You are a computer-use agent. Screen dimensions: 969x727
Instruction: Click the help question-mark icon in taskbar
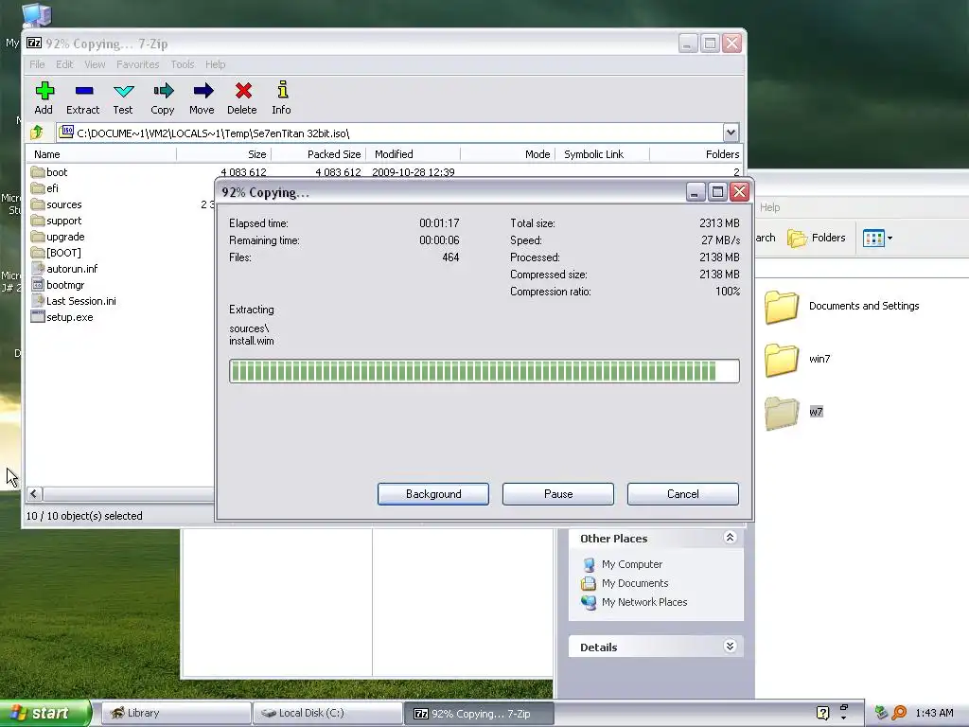pos(822,714)
